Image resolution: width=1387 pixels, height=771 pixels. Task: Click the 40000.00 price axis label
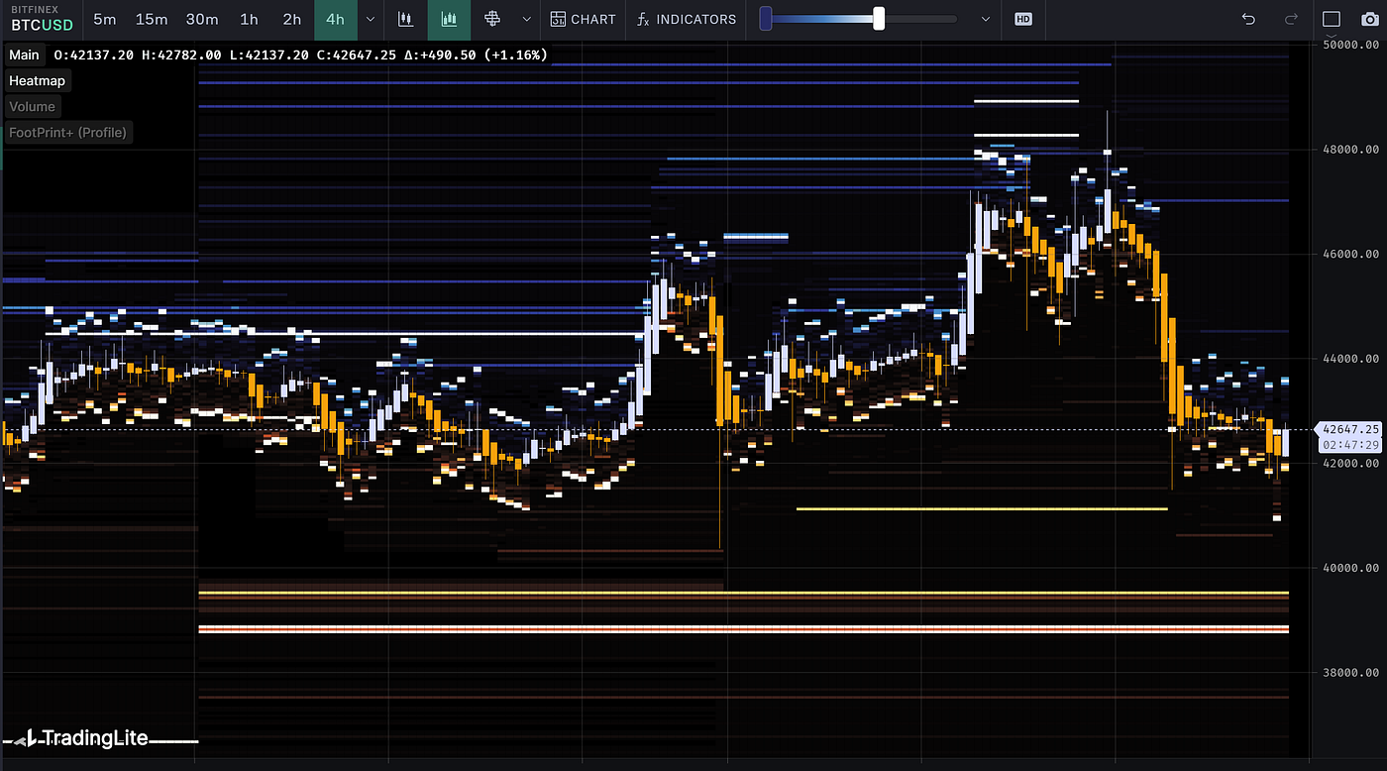1351,568
